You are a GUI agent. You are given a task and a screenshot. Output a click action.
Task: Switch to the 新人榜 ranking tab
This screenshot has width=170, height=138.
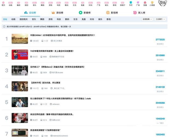[139, 13]
